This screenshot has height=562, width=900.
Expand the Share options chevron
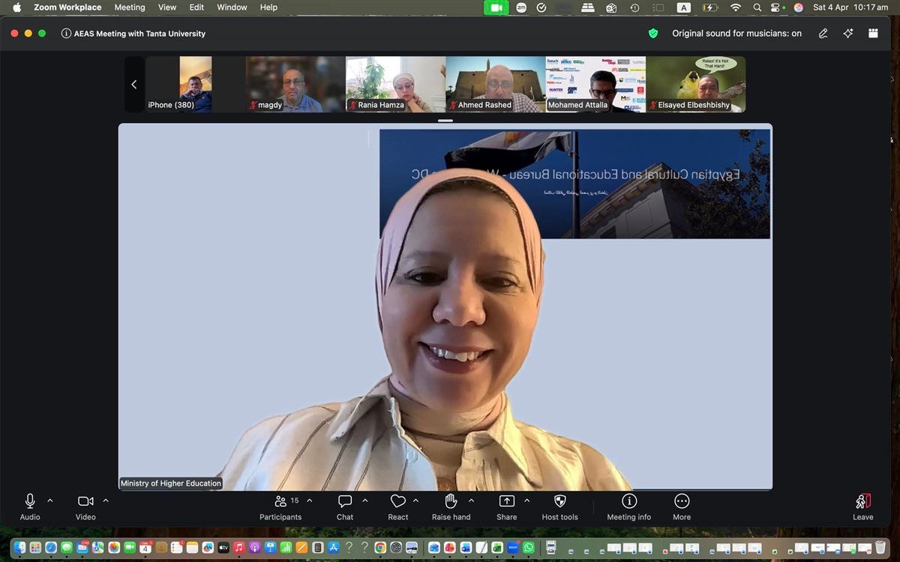(x=526, y=501)
